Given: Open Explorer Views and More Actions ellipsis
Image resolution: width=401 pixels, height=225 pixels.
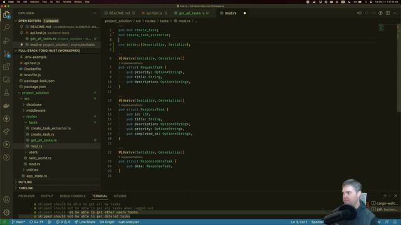Looking at the screenshot, I should point(95,13).
